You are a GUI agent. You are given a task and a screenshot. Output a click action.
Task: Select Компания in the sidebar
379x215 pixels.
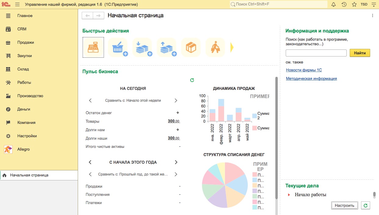26,123
